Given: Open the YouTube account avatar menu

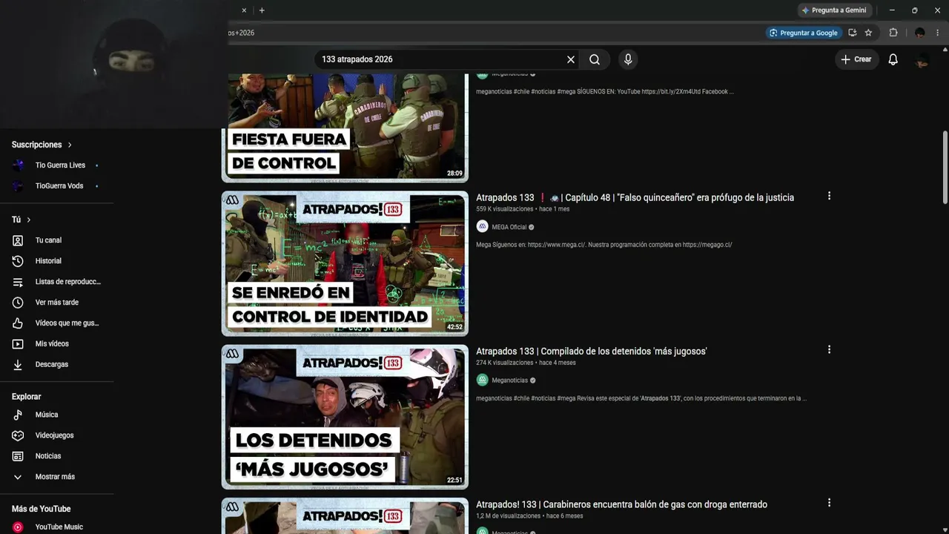Looking at the screenshot, I should pyautogui.click(x=922, y=59).
